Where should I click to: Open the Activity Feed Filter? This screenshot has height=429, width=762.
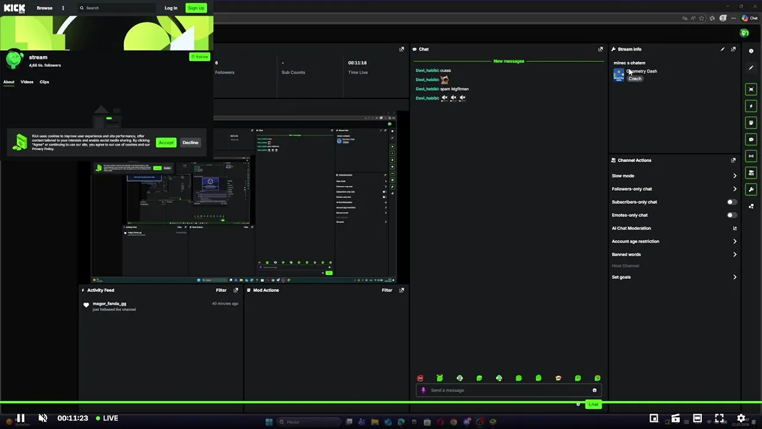(x=221, y=290)
